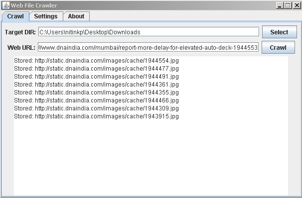This screenshot has height=198, width=302.
Task: Click the log line ending in 1944309.jpg
Action: pyautogui.click(x=96, y=108)
